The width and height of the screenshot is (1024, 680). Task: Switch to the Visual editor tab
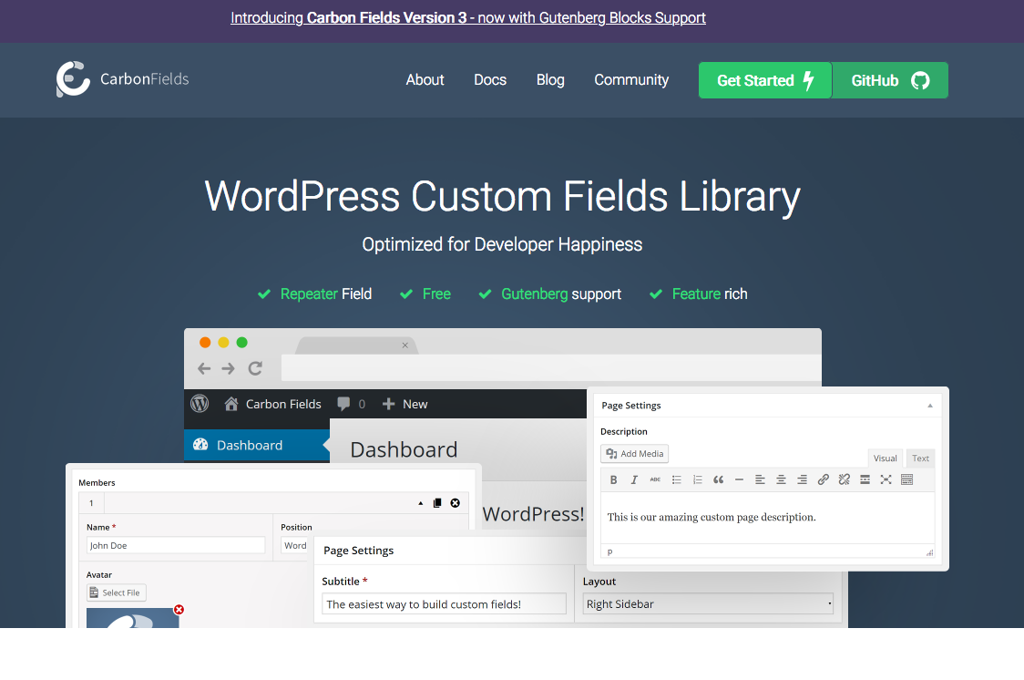click(885, 458)
